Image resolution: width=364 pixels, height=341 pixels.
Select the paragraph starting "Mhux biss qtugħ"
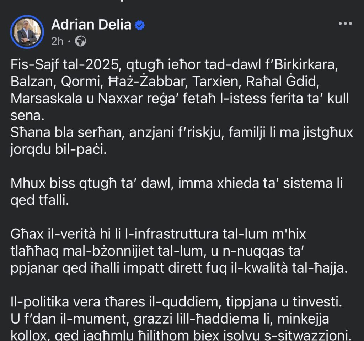click(176, 192)
